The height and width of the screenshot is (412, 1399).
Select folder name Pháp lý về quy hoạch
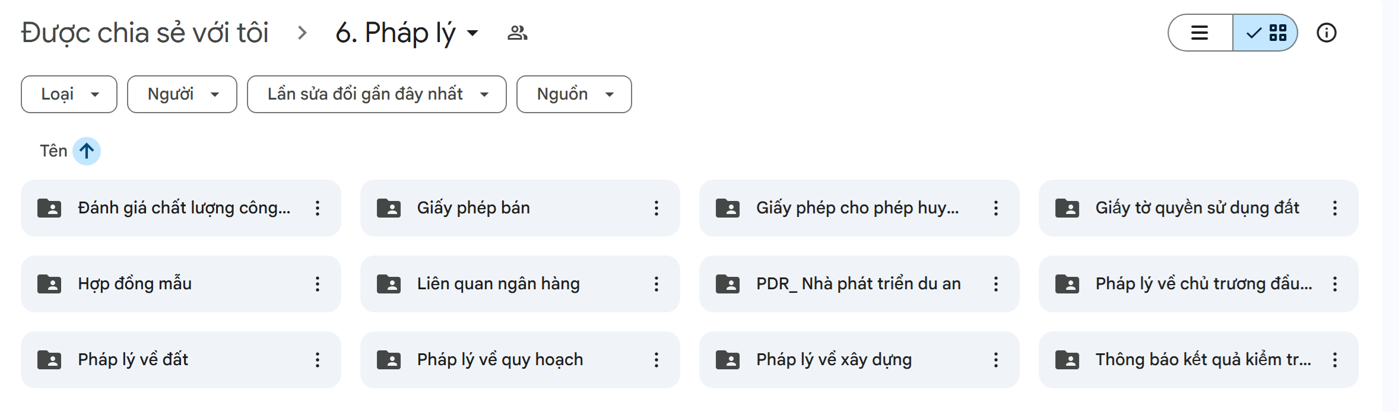point(500,360)
